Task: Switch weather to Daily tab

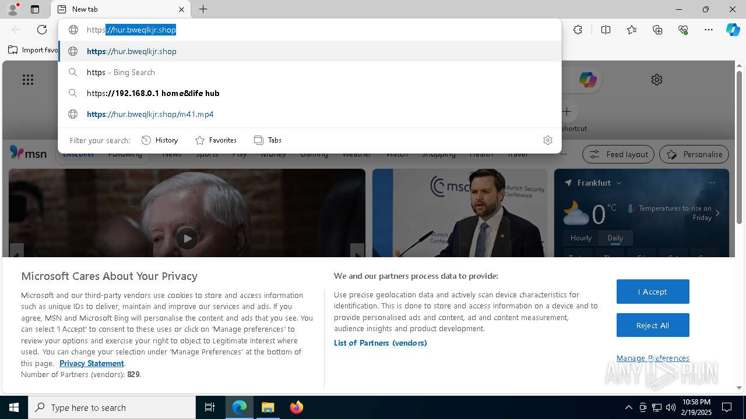Action: click(615, 238)
